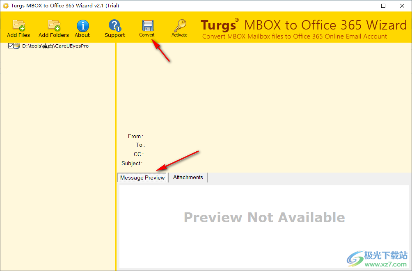412x271 pixels.
Task: Maximize the Turgs wizard window
Action: (x=383, y=6)
